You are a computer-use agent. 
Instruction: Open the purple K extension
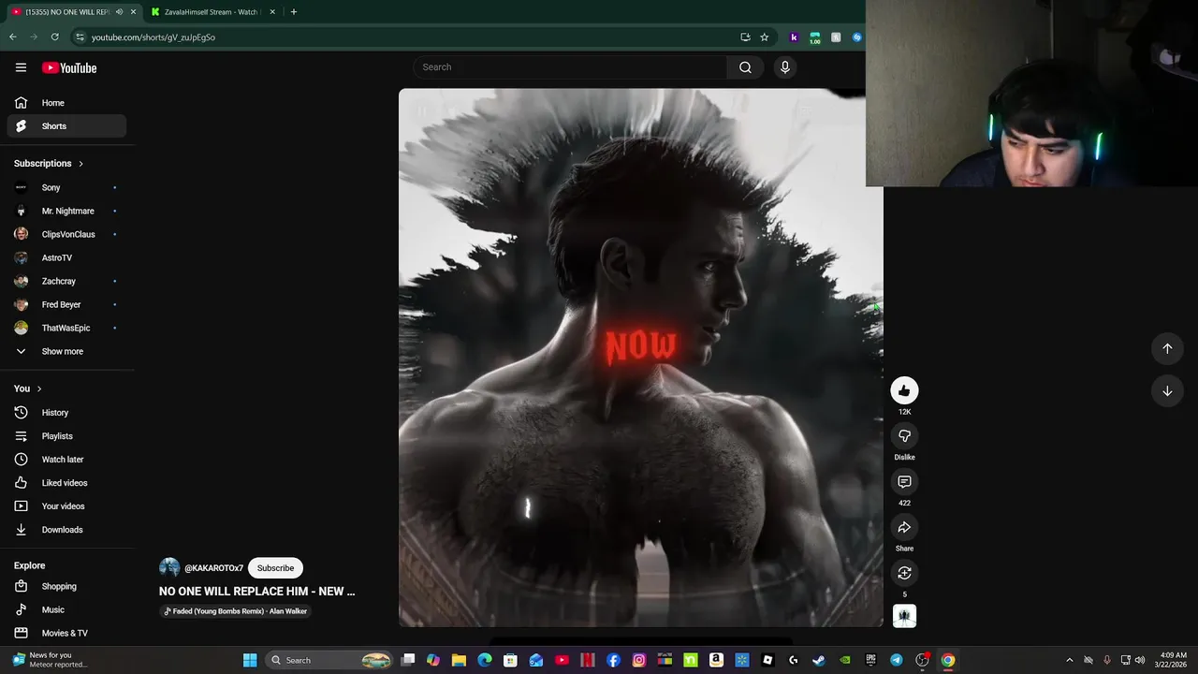(794, 37)
